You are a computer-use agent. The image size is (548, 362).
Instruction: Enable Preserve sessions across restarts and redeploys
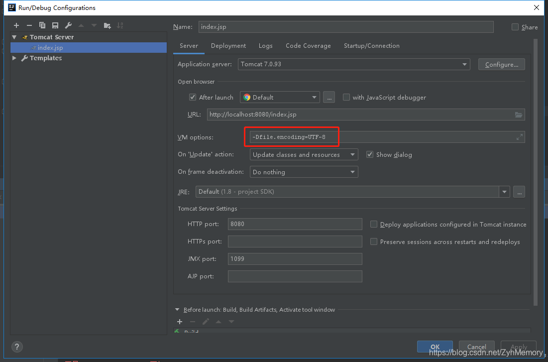[x=374, y=241]
